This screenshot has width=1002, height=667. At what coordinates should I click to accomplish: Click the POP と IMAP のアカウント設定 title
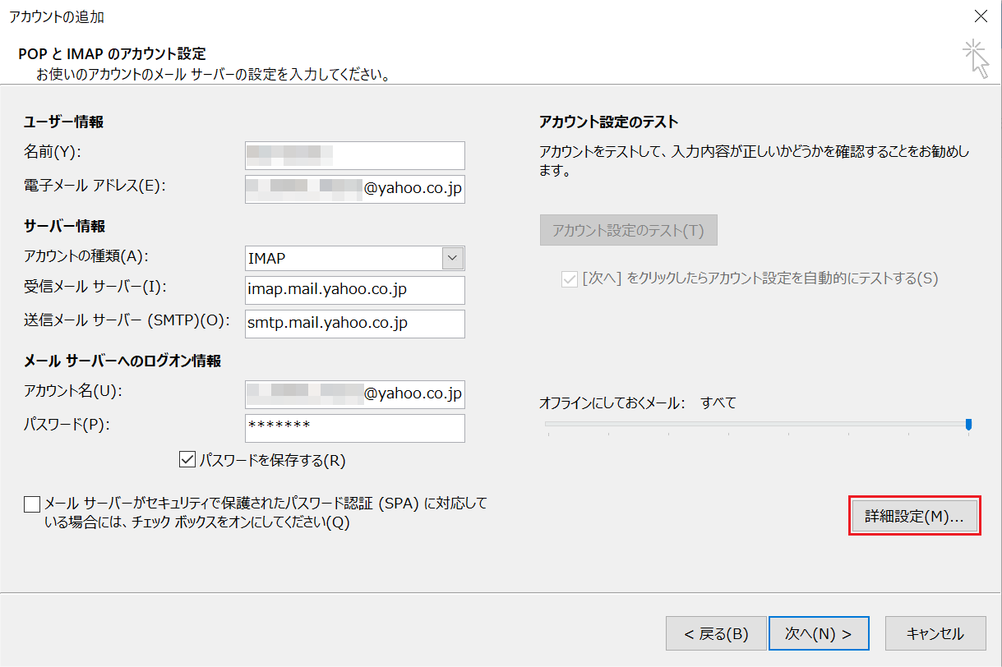[x=112, y=54]
